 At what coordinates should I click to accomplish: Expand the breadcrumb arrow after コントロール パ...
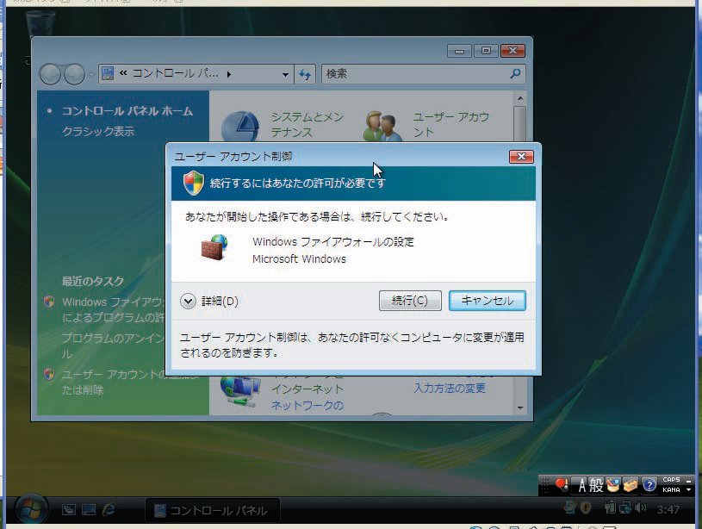point(229,74)
